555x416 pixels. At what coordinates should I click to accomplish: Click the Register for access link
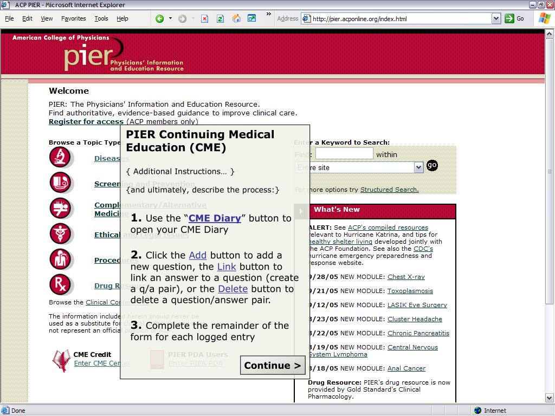pos(86,121)
